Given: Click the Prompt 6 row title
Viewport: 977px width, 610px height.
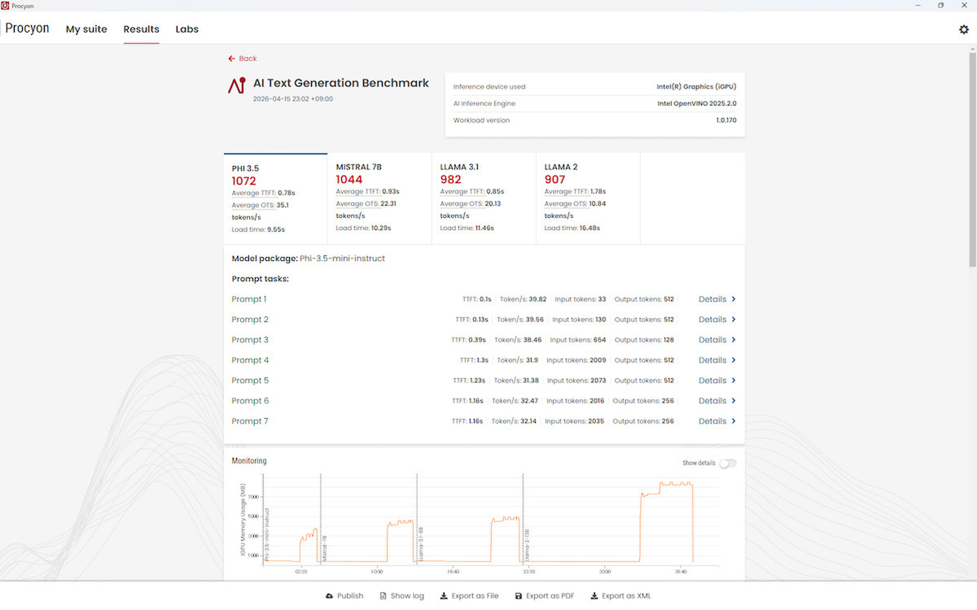Looking at the screenshot, I should click(250, 401).
